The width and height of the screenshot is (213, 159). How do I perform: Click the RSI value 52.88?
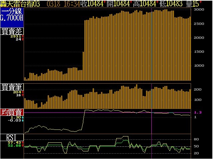[x=16, y=145]
